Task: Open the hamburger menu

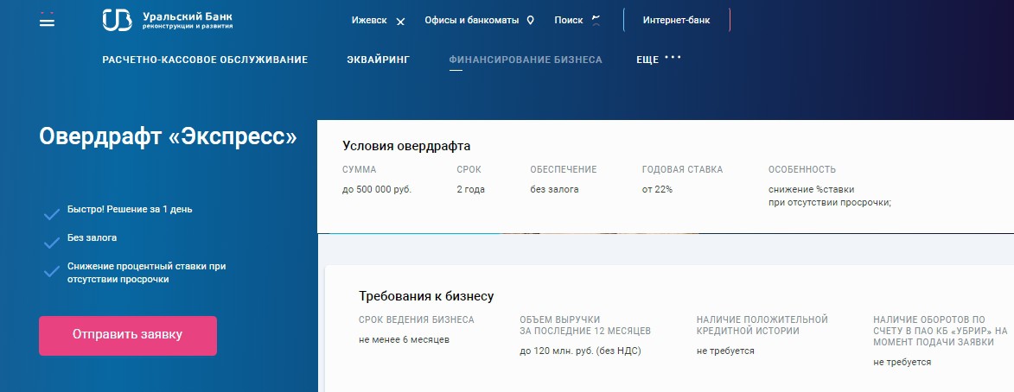Action: [47, 21]
